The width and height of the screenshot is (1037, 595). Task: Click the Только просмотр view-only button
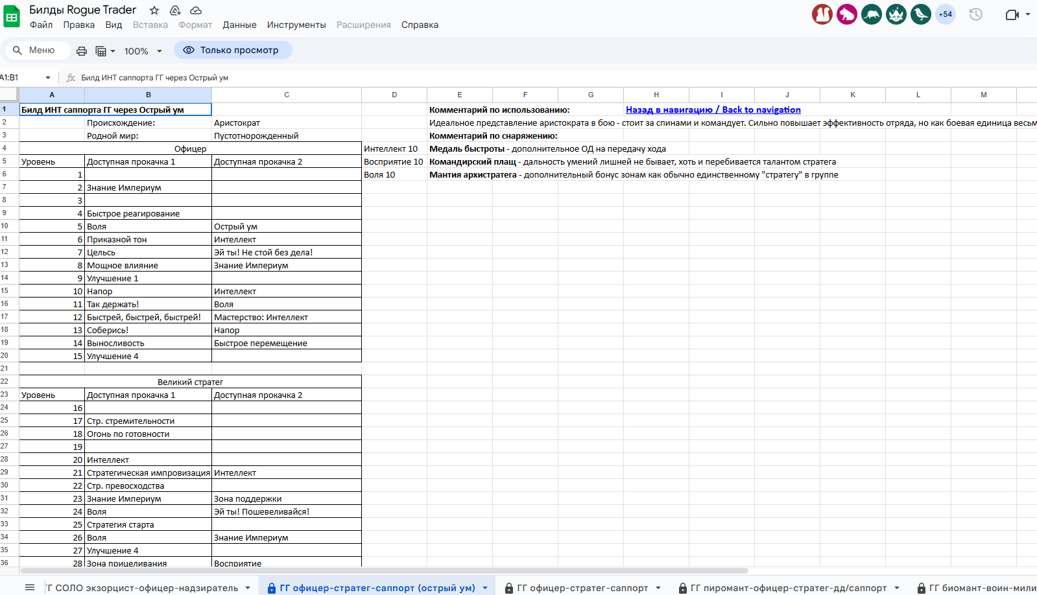[x=233, y=50]
